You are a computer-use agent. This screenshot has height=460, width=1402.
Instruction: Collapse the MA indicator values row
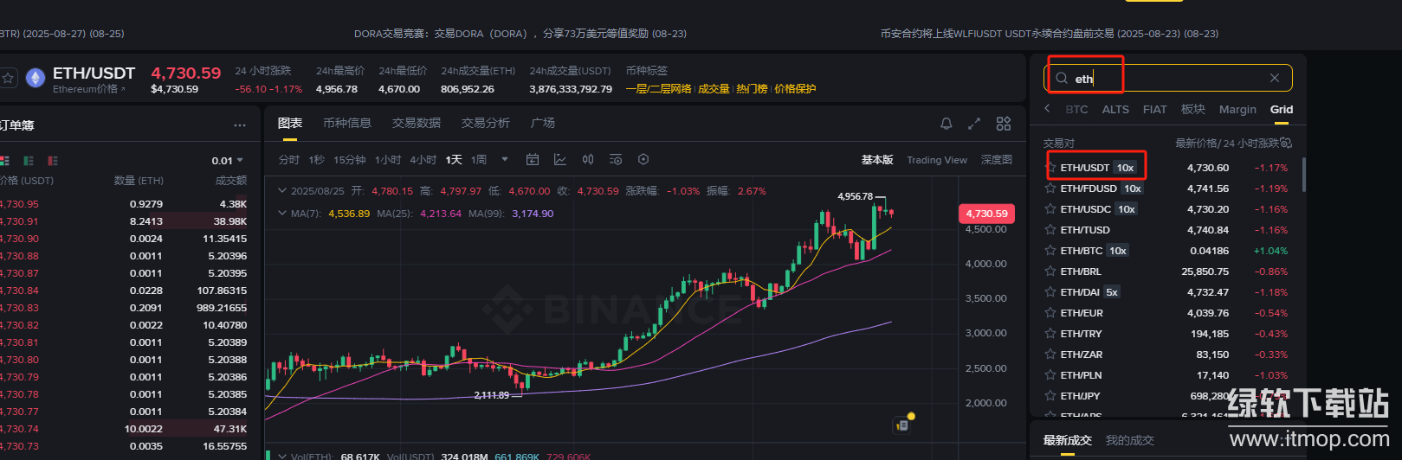[x=281, y=214]
